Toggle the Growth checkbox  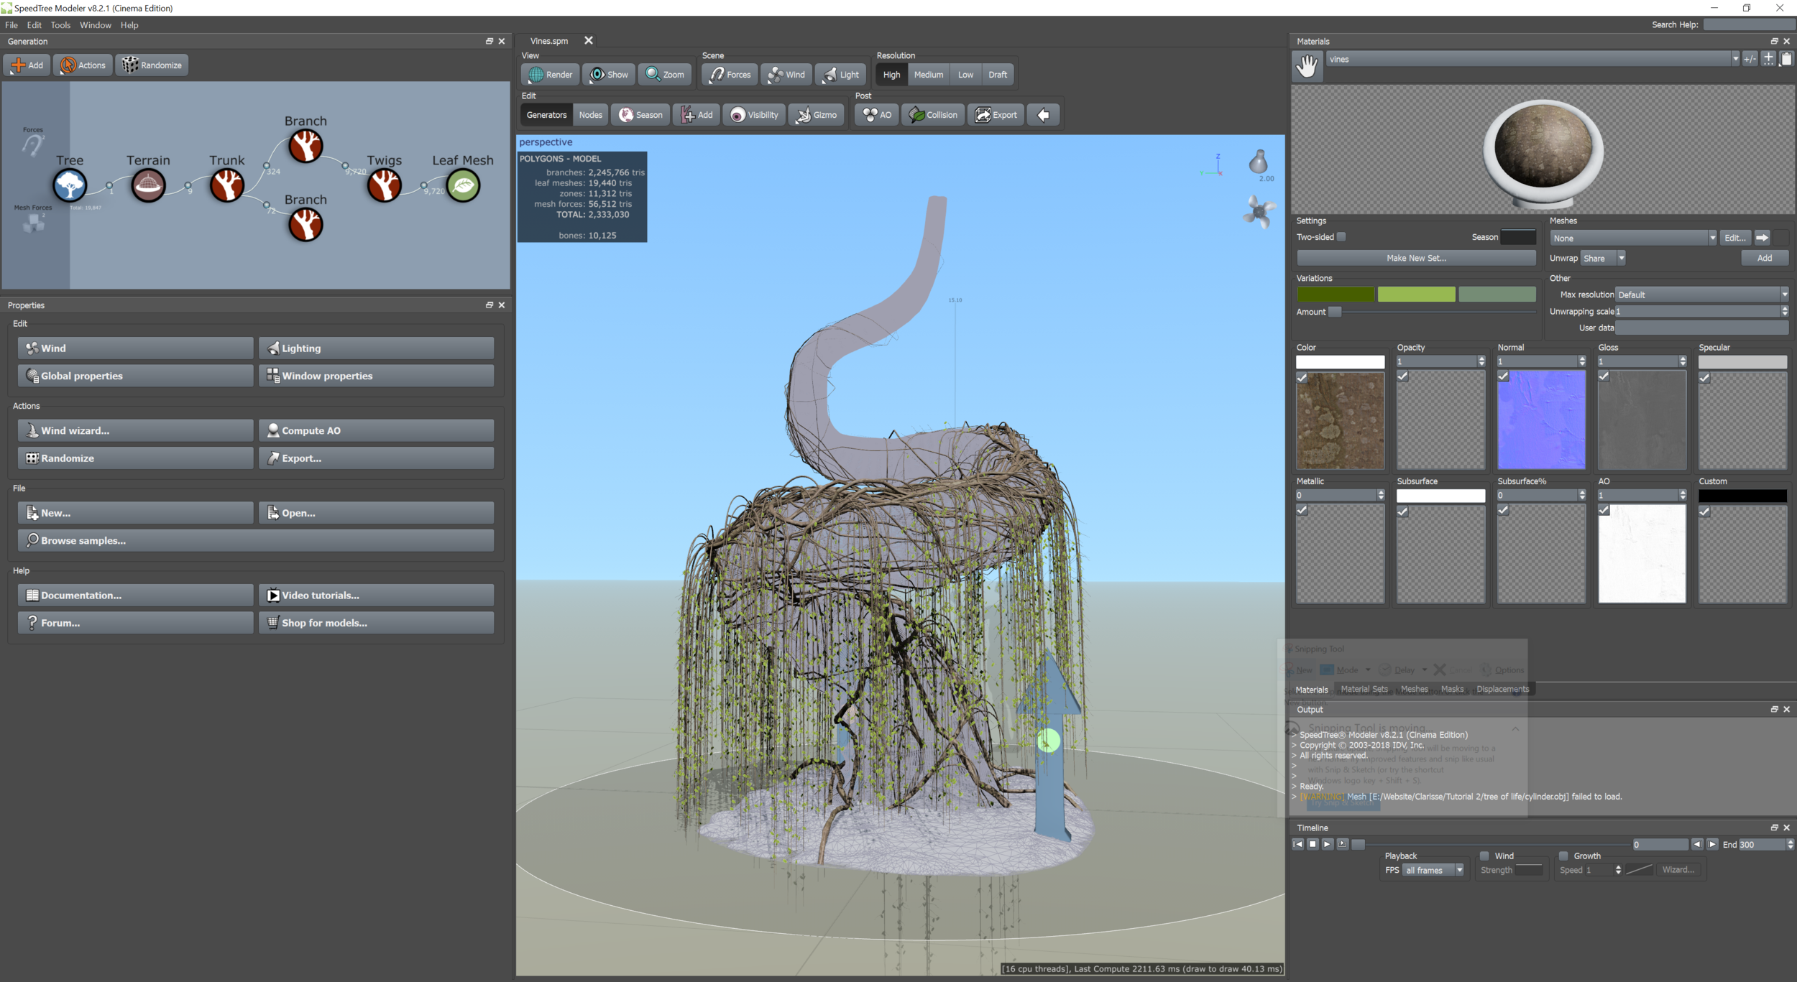click(1563, 856)
